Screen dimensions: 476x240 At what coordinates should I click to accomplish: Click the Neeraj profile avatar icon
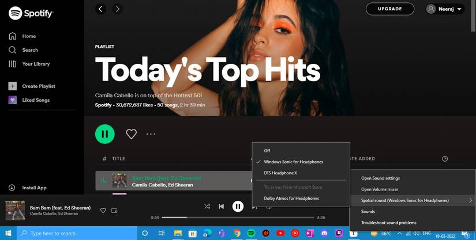[431, 9]
